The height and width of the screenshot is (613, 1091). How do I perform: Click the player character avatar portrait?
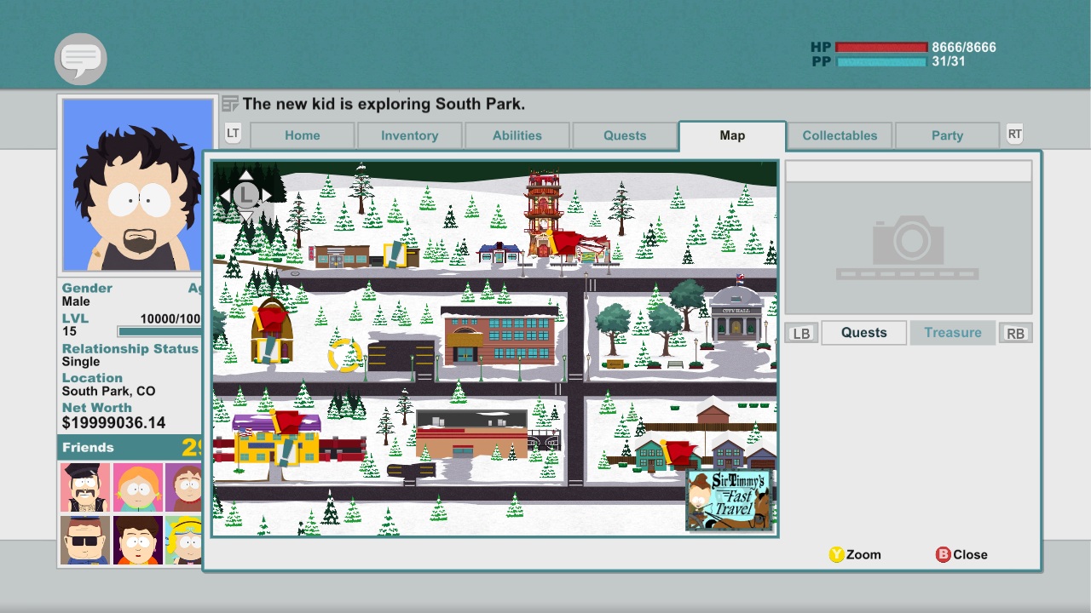(137, 185)
